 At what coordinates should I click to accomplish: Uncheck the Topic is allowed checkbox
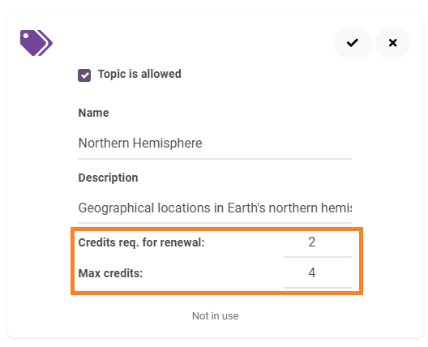tap(84, 75)
